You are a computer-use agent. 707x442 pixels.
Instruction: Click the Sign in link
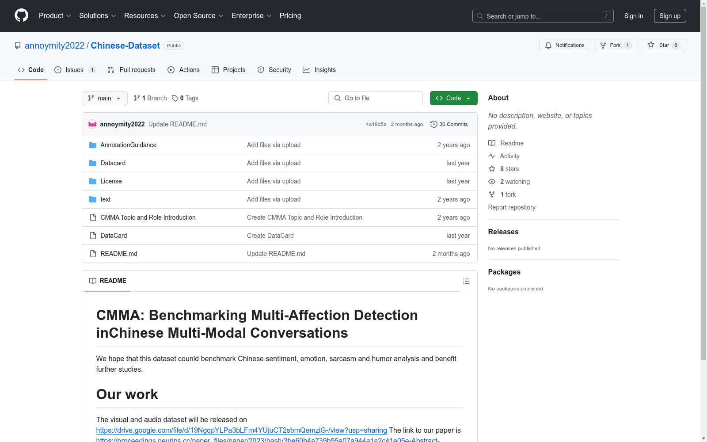634,16
